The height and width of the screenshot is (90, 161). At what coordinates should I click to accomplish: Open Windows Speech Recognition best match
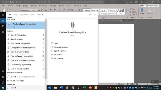click(25, 25)
